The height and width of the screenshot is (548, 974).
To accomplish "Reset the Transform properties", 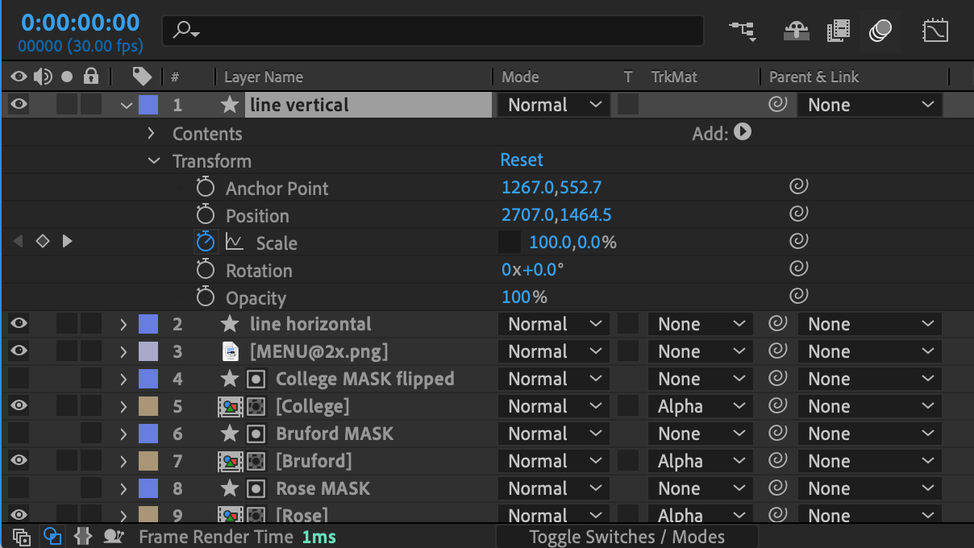I will (x=522, y=160).
